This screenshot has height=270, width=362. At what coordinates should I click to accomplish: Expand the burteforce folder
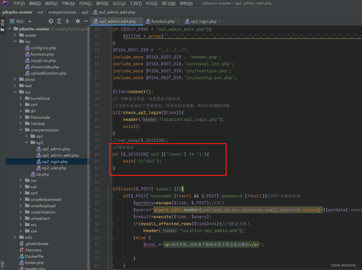click(21, 98)
